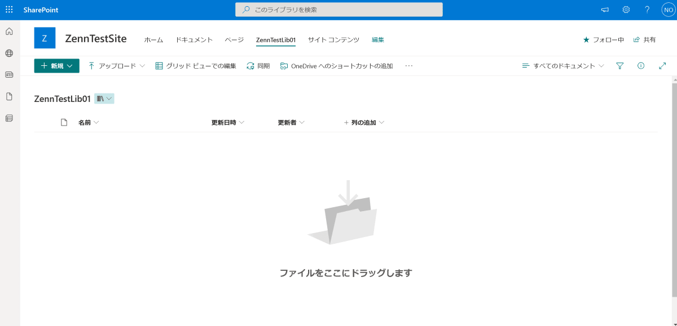Open the app launcher waffle icon
The height and width of the screenshot is (326, 677).
click(9, 10)
